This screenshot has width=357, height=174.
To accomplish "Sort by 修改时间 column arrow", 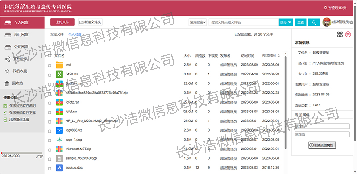I will pyautogui.click(x=278, y=56).
